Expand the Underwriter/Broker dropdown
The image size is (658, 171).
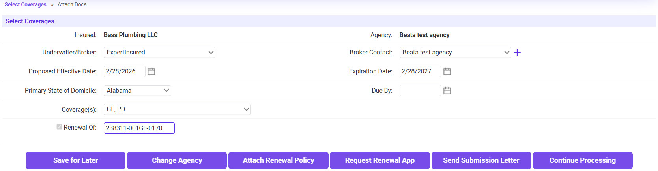click(159, 53)
